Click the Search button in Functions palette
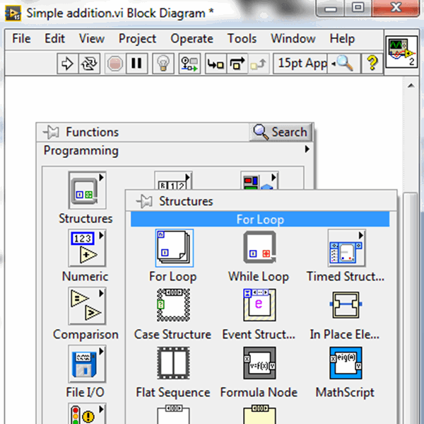The height and width of the screenshot is (424, 424). click(x=281, y=132)
